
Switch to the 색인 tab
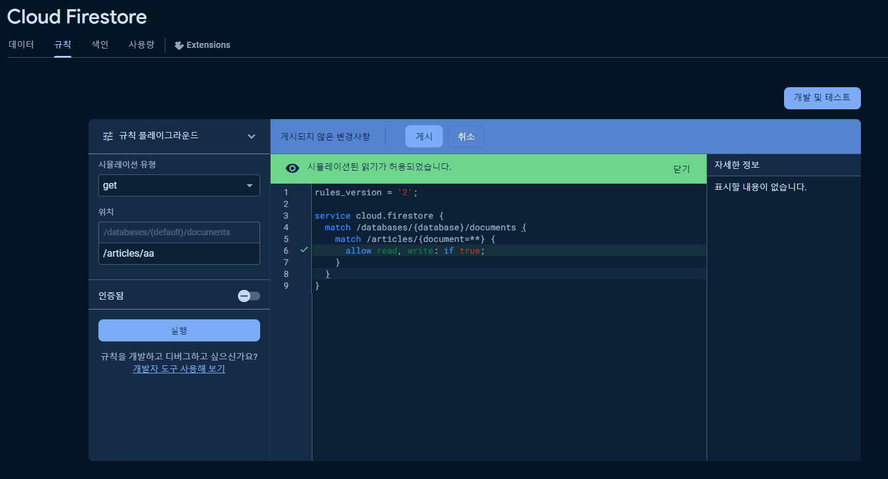[x=100, y=45]
